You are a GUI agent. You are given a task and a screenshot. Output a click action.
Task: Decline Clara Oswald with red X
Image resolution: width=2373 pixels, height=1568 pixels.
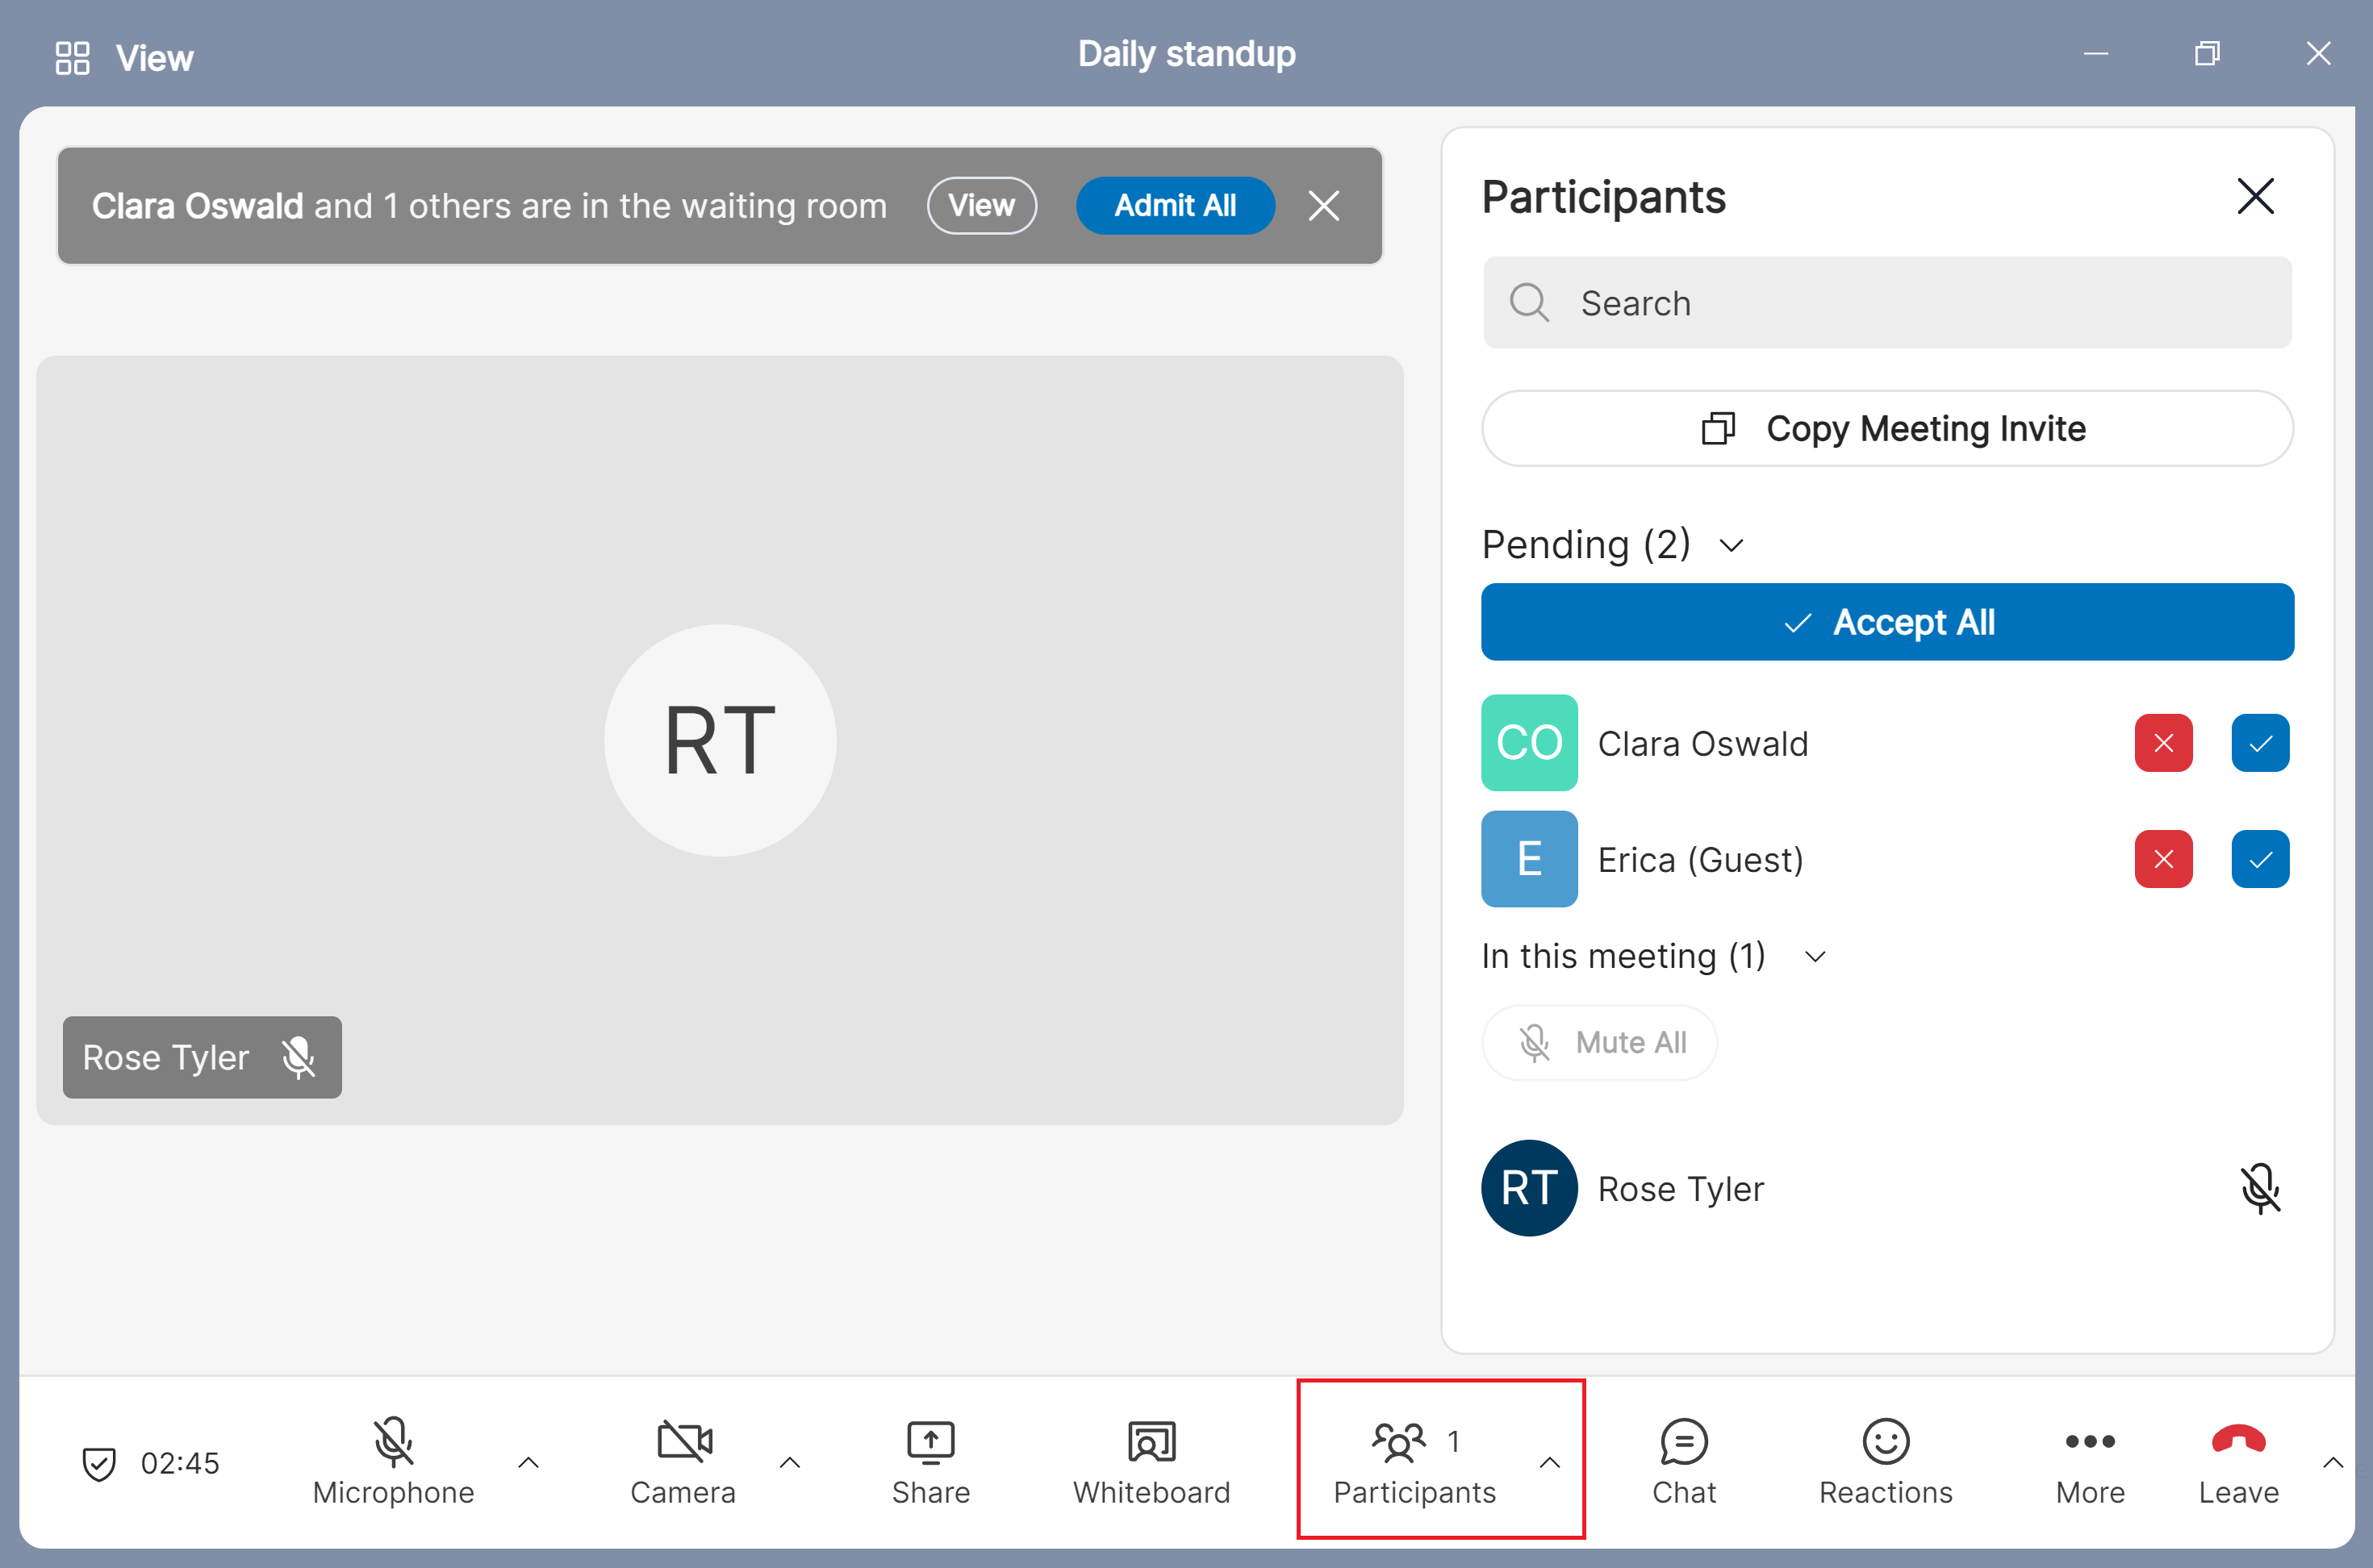pos(2163,743)
